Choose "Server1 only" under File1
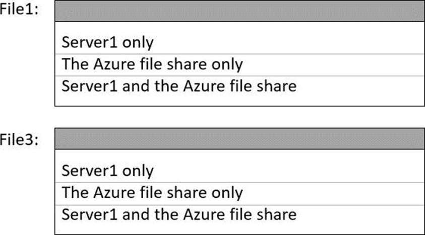Screen dimensions: 425x235 click(107, 42)
